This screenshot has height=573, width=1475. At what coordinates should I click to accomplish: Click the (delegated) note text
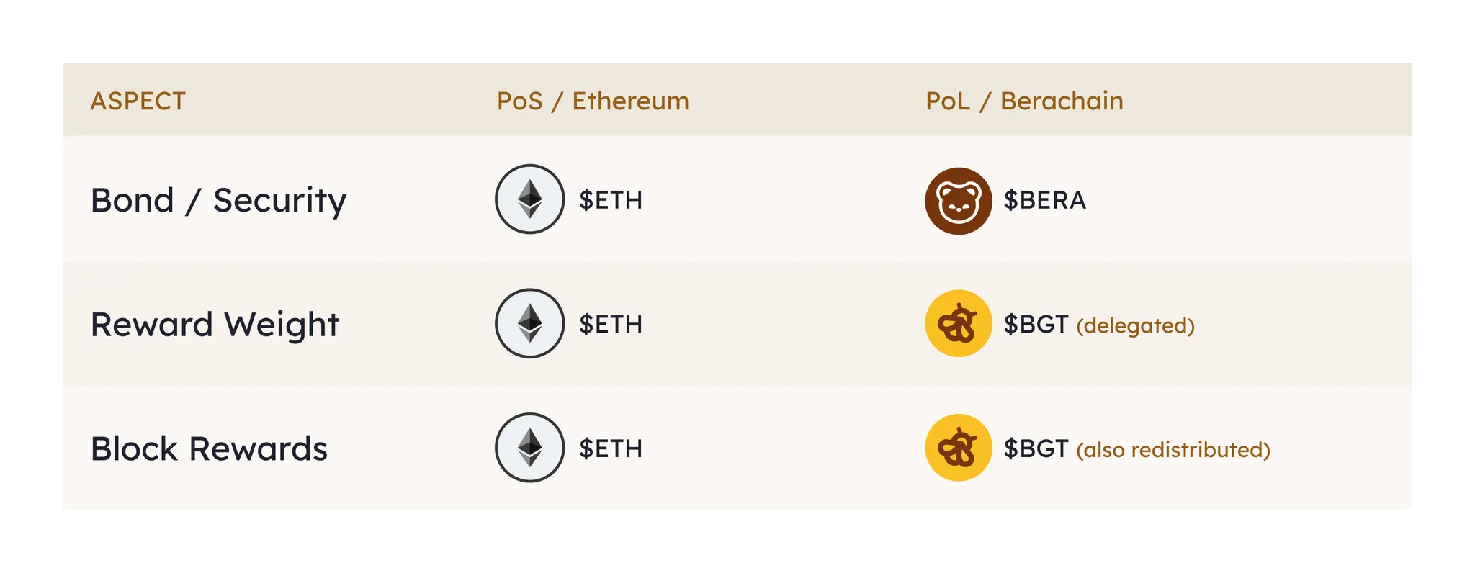(1136, 325)
